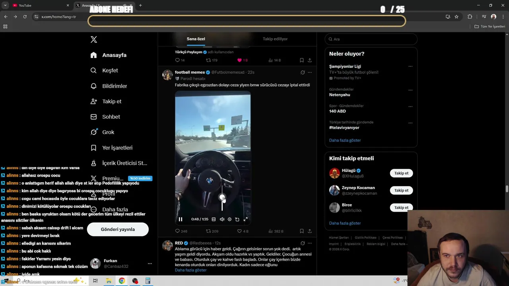This screenshot has width=509, height=286.
Task: Open Takip et in the sidebar
Action: 106,101
